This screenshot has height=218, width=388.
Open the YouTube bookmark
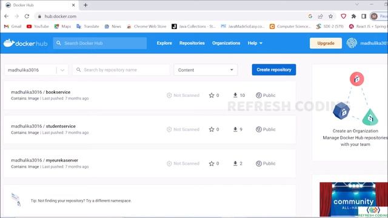[38, 27]
